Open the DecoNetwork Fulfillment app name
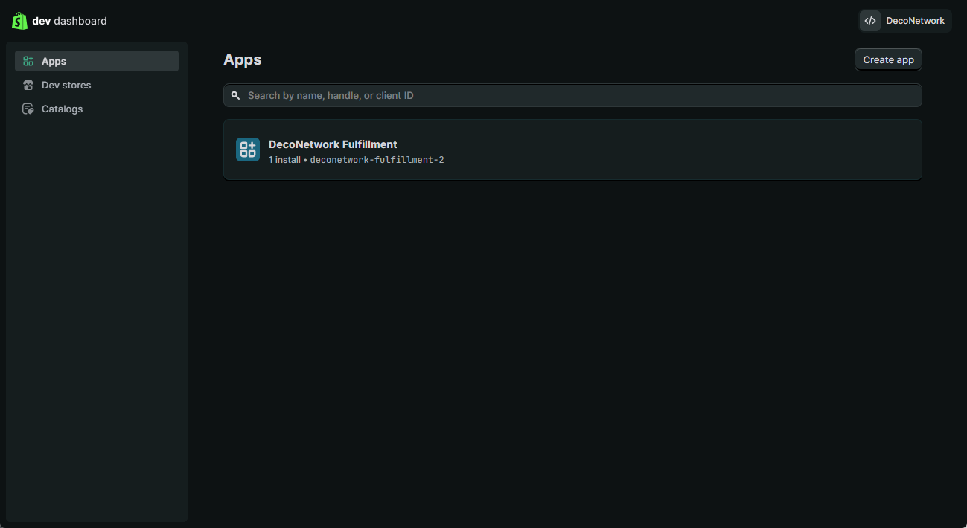 coord(333,144)
